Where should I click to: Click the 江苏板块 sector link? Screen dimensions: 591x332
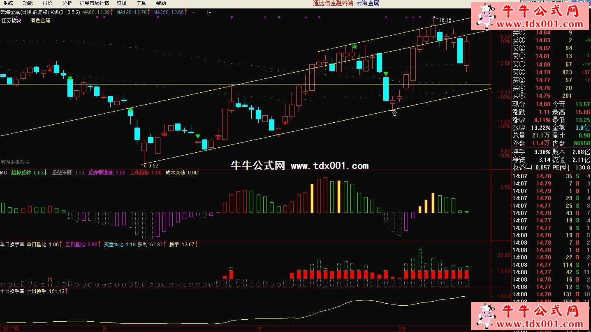click(x=11, y=21)
